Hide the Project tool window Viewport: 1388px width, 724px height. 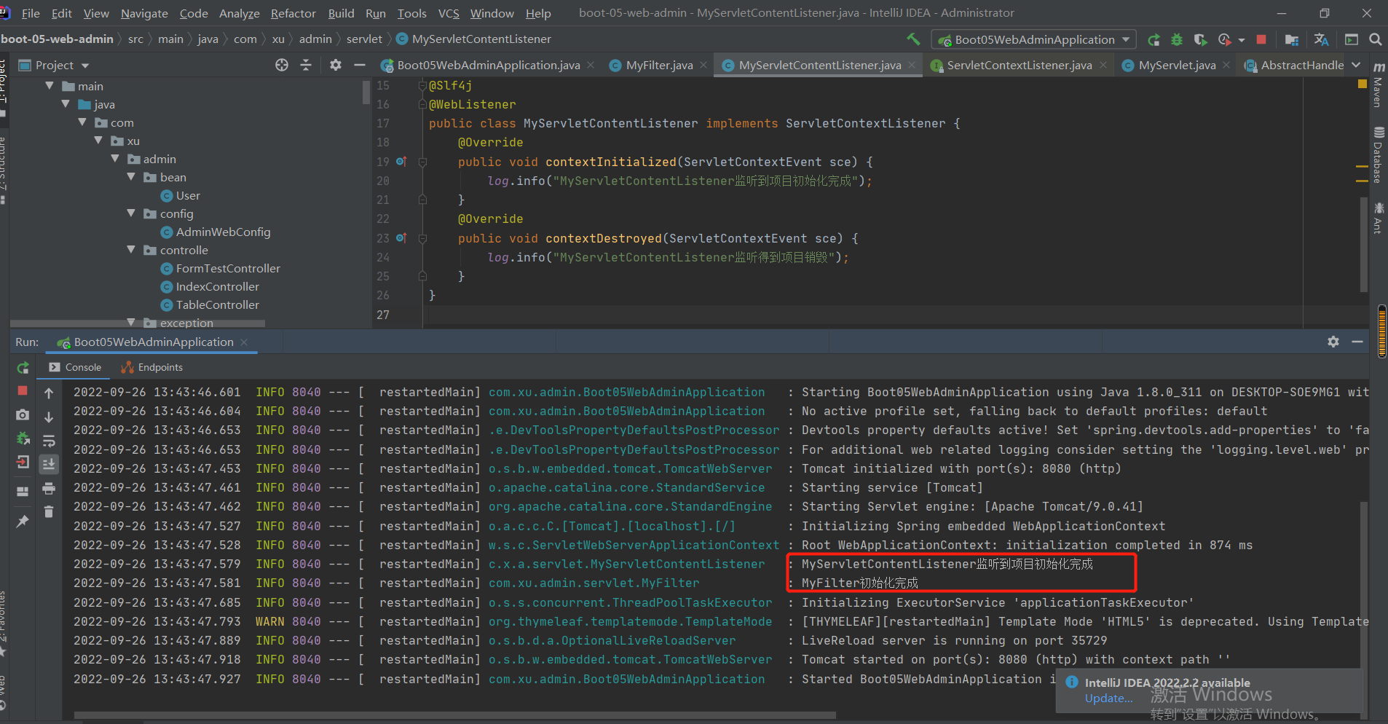point(360,65)
